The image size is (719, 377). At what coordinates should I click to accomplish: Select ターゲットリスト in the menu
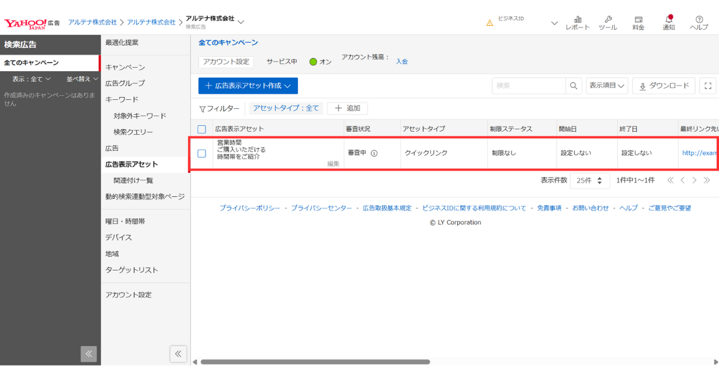click(x=132, y=270)
